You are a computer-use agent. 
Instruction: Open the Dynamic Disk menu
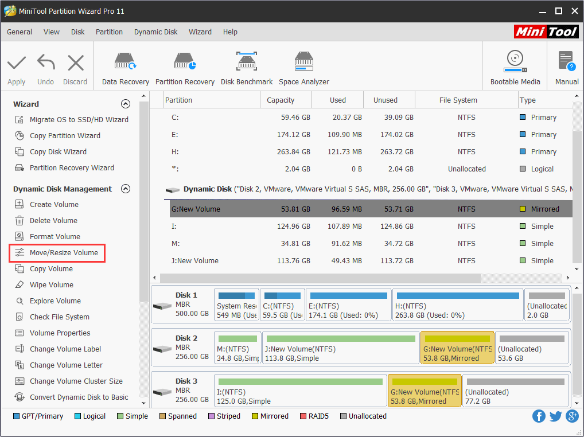point(155,32)
